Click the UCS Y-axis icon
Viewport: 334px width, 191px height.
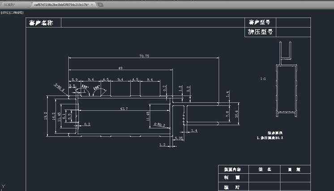pyautogui.click(x=3, y=187)
